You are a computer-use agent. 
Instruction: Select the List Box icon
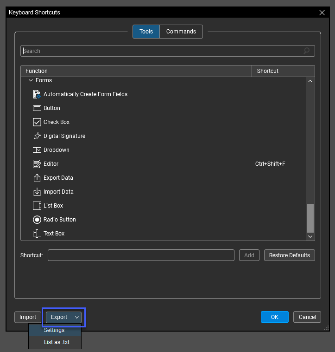[x=37, y=206]
